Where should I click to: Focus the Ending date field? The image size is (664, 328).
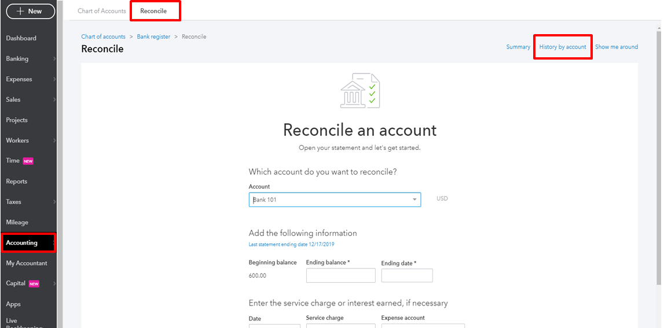(x=406, y=276)
